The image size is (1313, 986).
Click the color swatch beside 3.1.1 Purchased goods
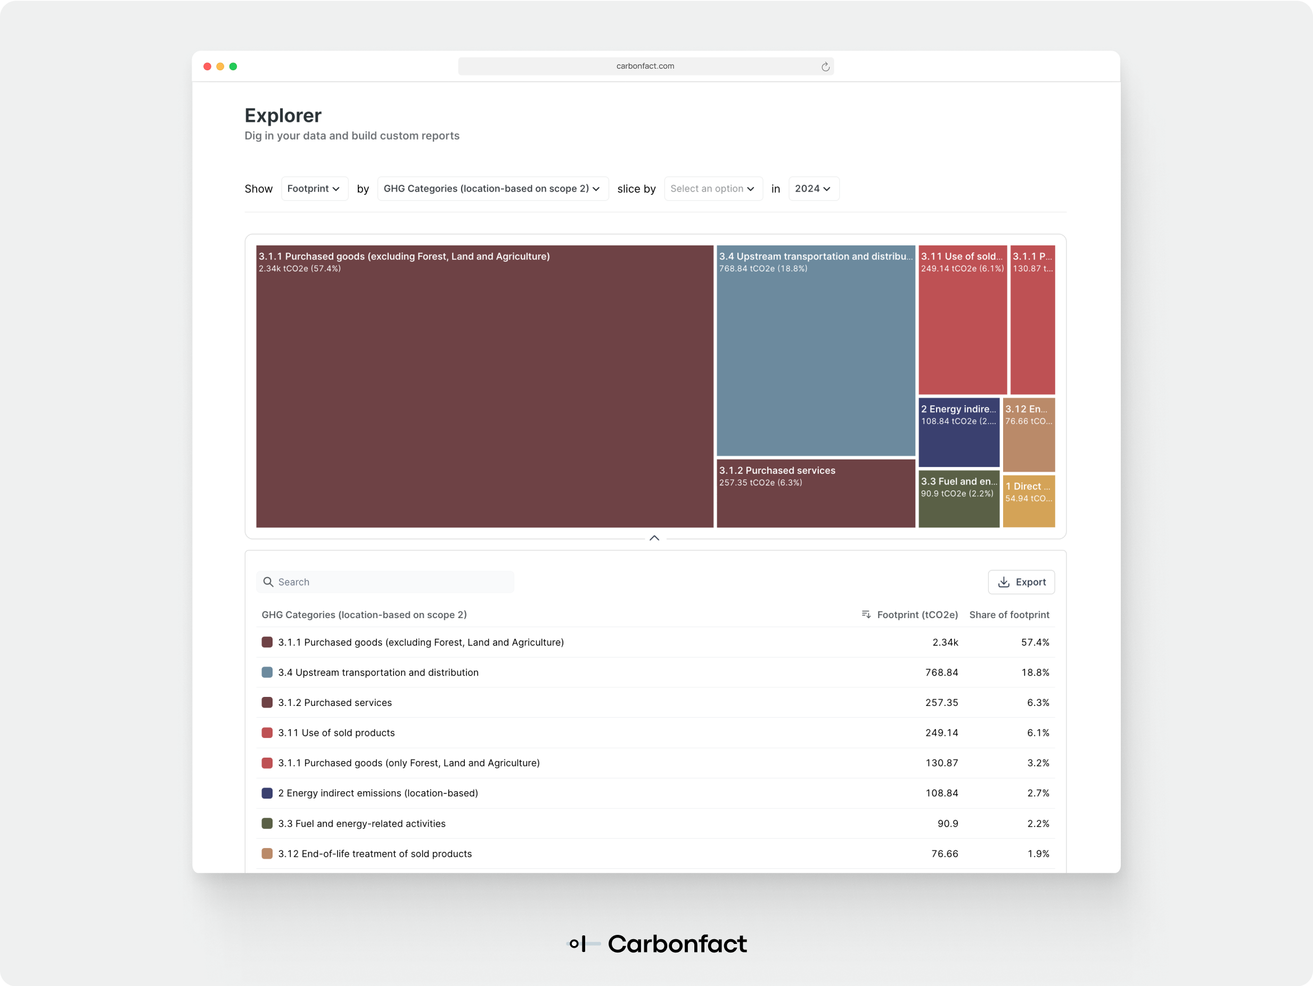(x=267, y=642)
